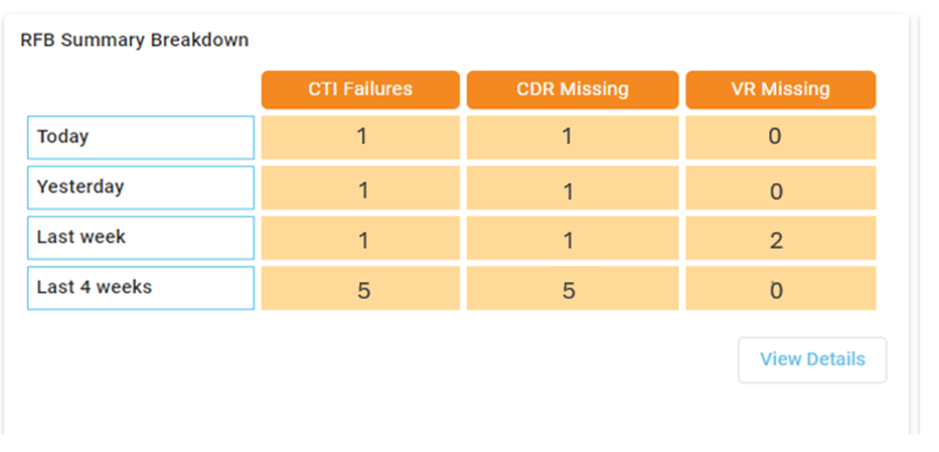Click the Last 4 weeks row label
Viewport: 939px width, 452px height.
[x=141, y=288]
